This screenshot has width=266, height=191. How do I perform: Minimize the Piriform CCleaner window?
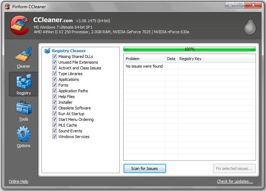click(x=230, y=5)
